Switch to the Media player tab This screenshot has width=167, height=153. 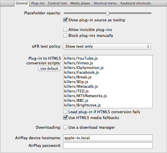click(x=80, y=3)
